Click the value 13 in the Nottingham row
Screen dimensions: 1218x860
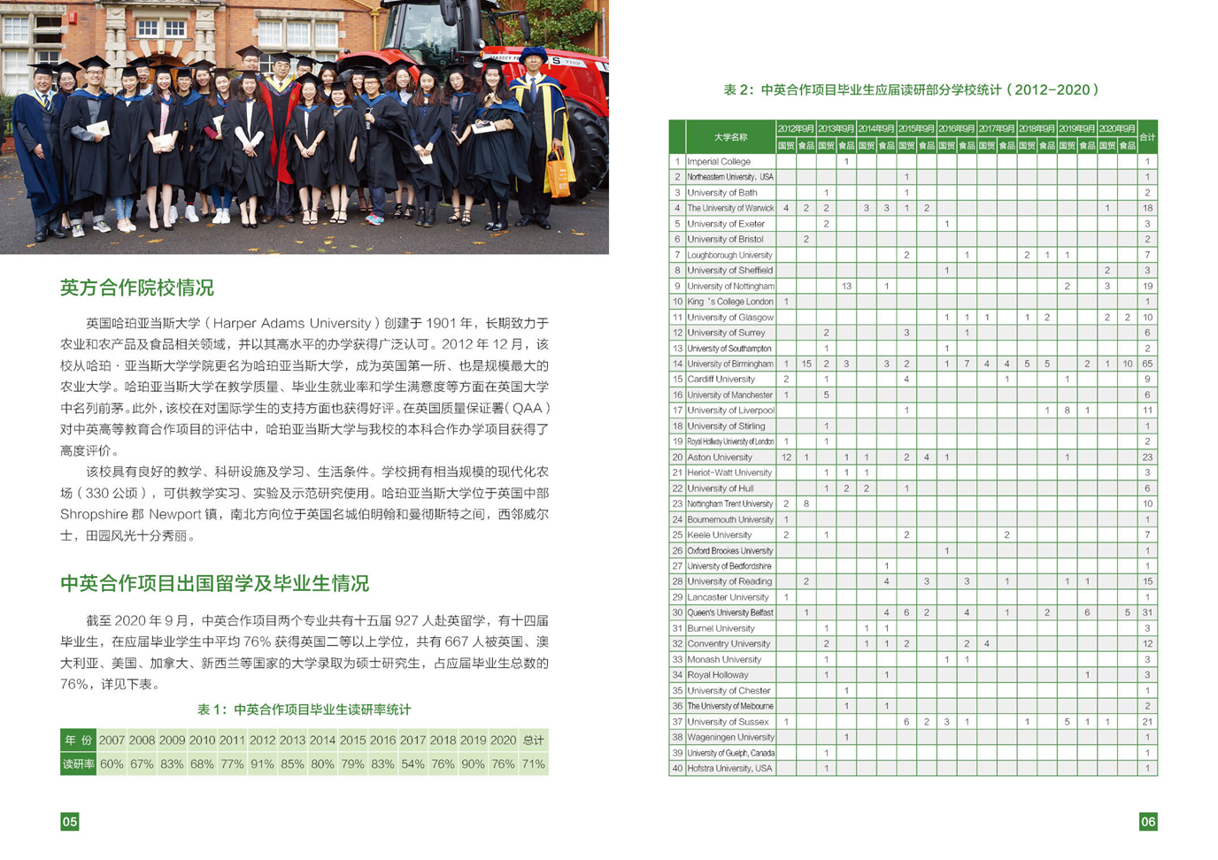[846, 286]
